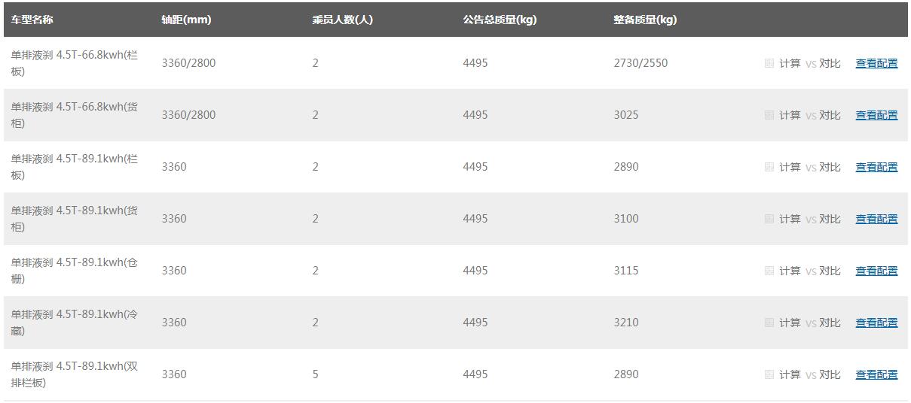Click the VS icon in 89.1kwh 仓栅 row
The width and height of the screenshot is (911, 403).
coord(811,271)
